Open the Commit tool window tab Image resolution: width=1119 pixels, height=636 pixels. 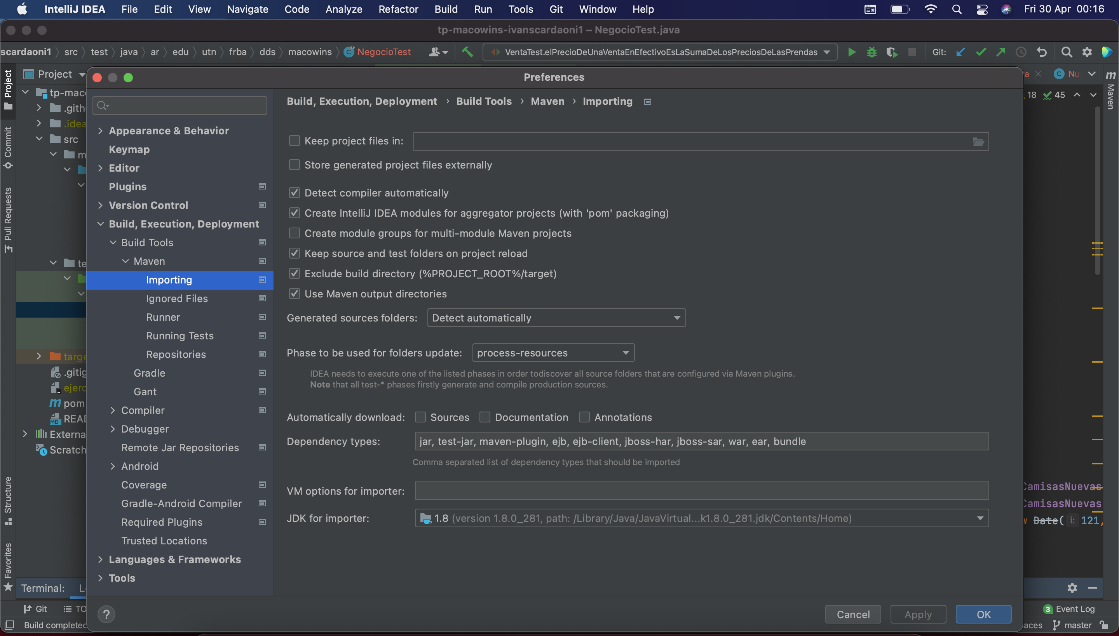click(x=8, y=148)
